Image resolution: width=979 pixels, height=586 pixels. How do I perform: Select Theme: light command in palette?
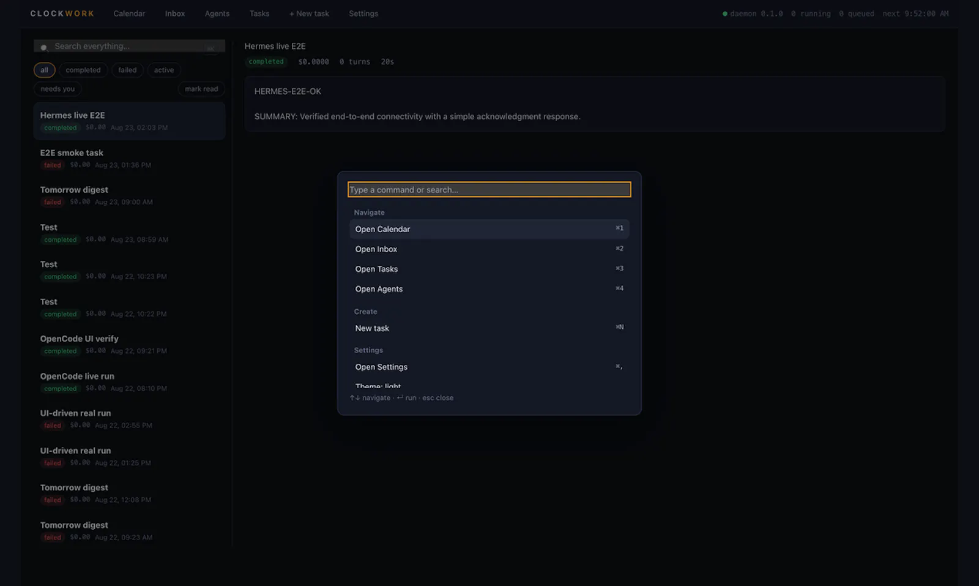tap(489, 384)
